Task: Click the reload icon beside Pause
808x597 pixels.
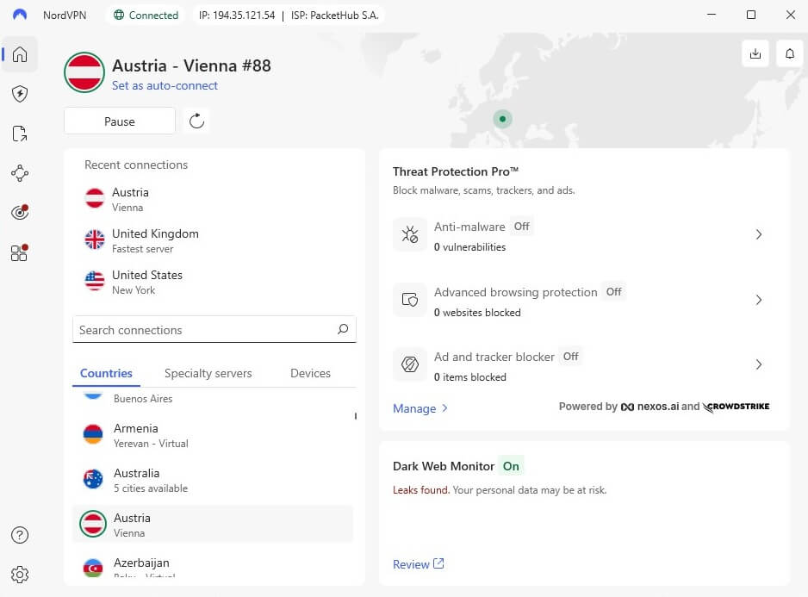Action: pyautogui.click(x=196, y=121)
